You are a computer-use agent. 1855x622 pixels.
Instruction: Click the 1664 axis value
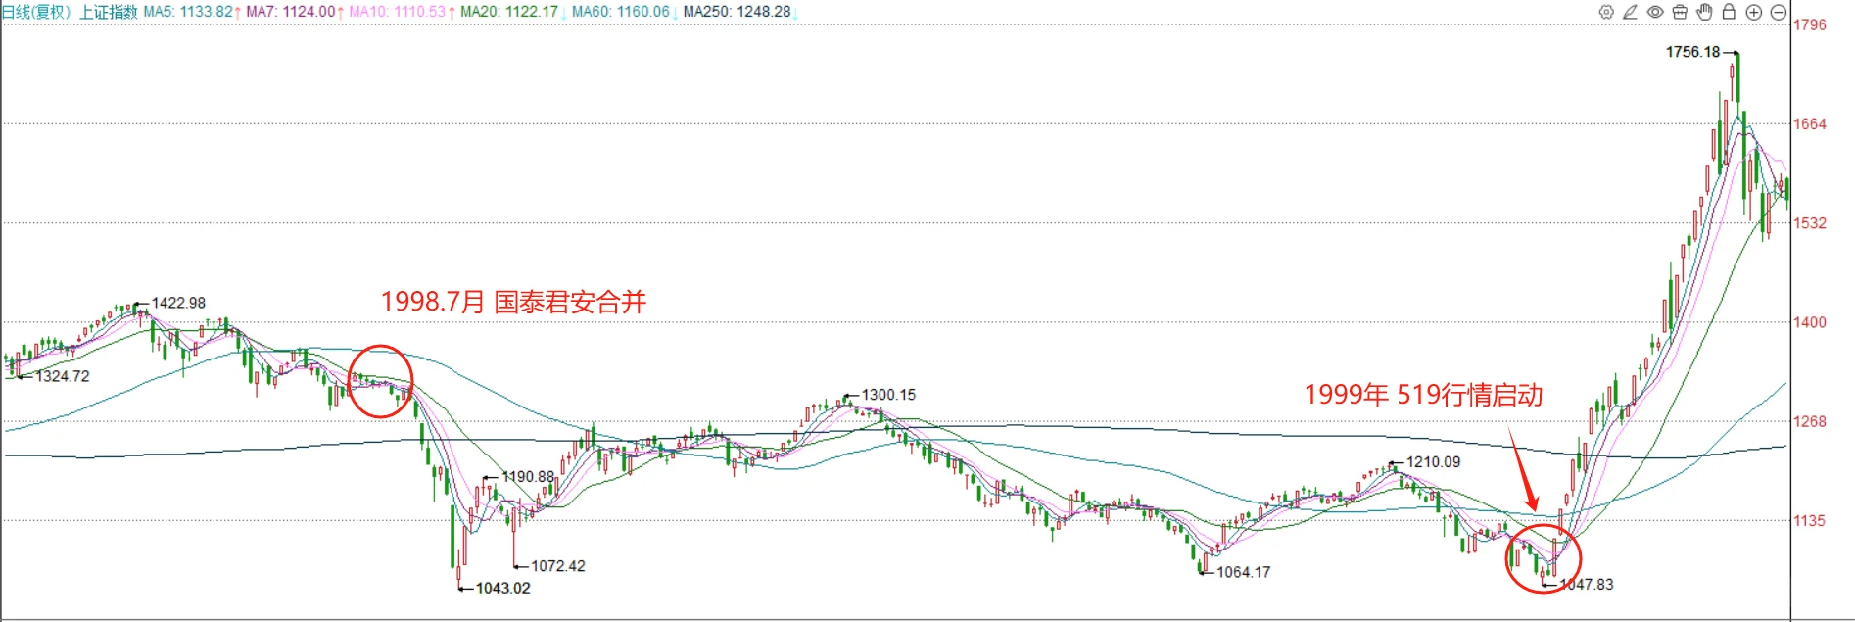(x=1810, y=123)
